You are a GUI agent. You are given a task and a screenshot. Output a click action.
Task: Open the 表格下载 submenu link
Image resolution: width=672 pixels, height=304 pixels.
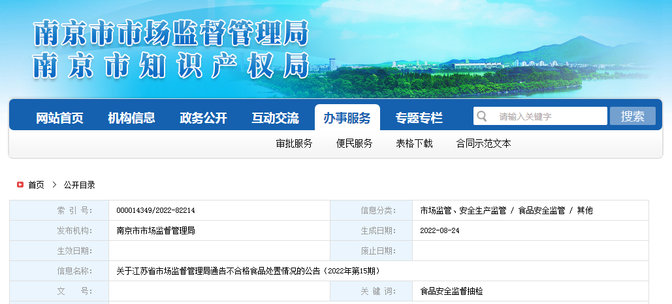(414, 143)
